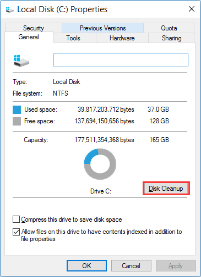This screenshot has width=201, height=277.
Task: Uncheck Allow files to have contents indexed
Action: (x=16, y=232)
